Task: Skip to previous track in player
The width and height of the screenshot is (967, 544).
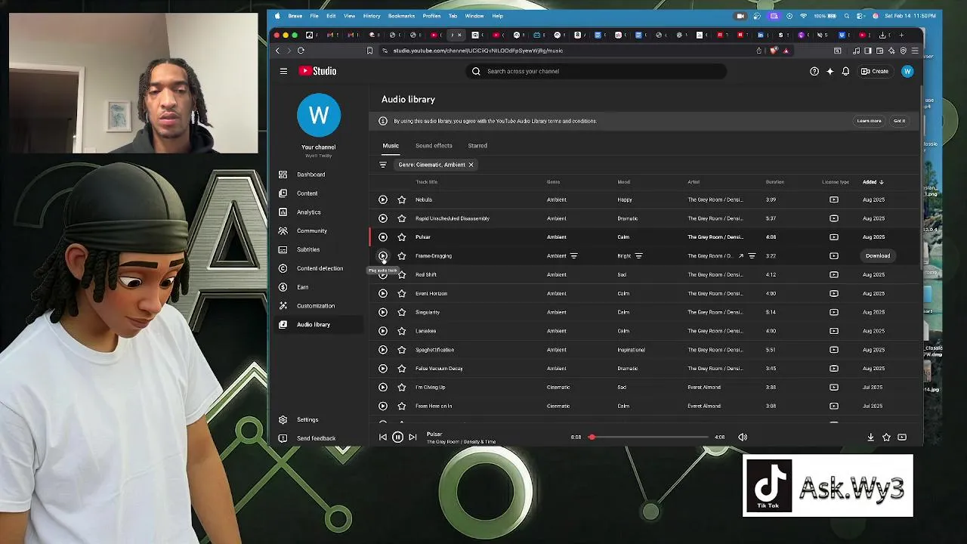Action: point(383,437)
